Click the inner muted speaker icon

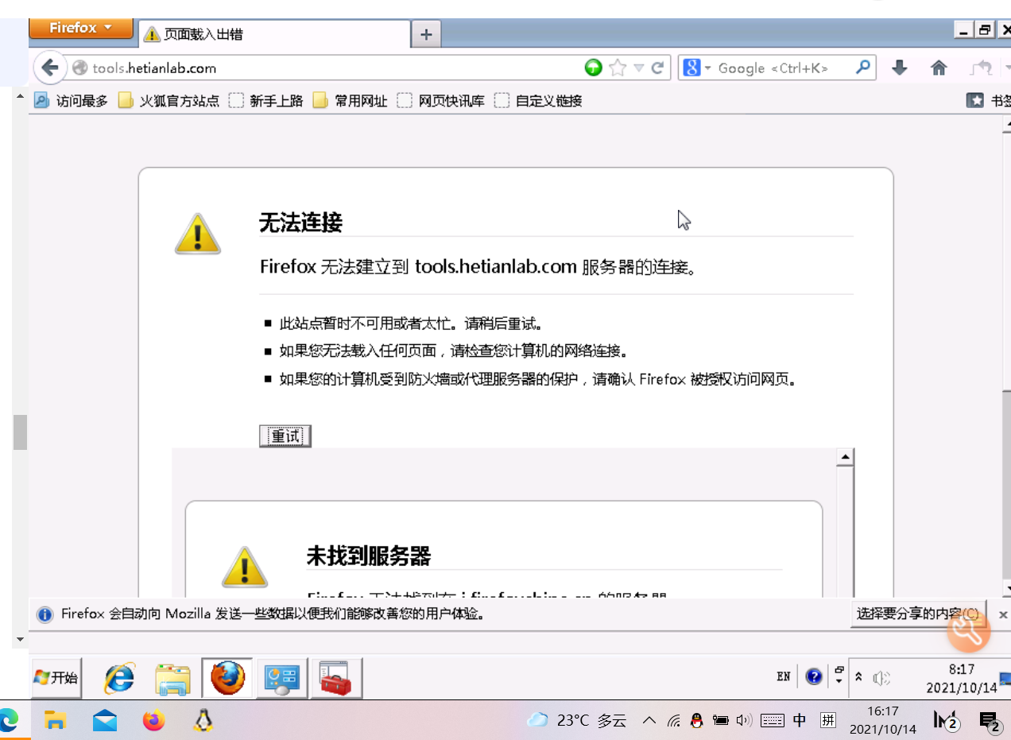point(881,678)
